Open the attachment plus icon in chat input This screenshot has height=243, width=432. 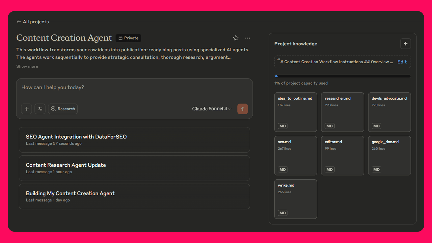click(x=26, y=109)
